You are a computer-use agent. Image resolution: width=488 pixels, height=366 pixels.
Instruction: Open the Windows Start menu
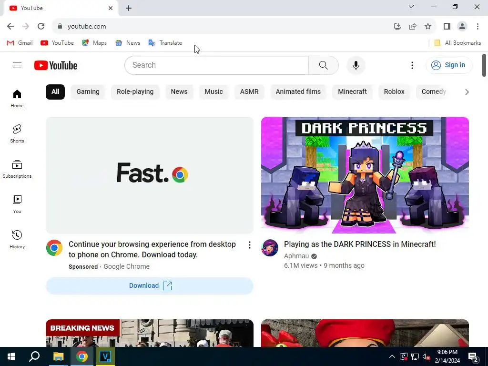point(11,356)
